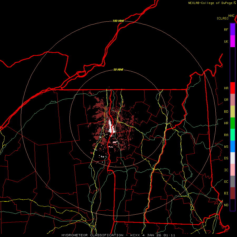237x237 pixels.
Task: Click the HA red legend color swatch
Action: click(x=233, y=88)
